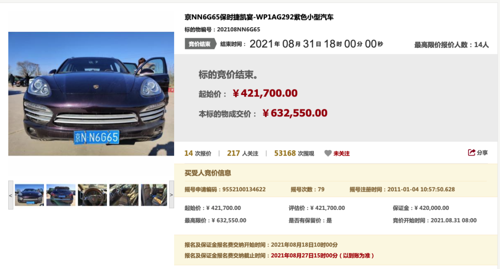Screen dimensions: 500x269
Task: Select the back seat interior thumbnail
Action: (x=154, y=195)
